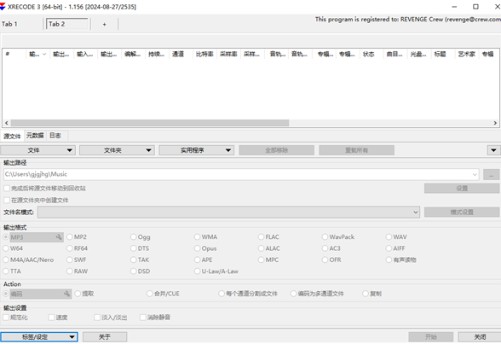Click the horizontal scrollbar thumb

coord(150,123)
